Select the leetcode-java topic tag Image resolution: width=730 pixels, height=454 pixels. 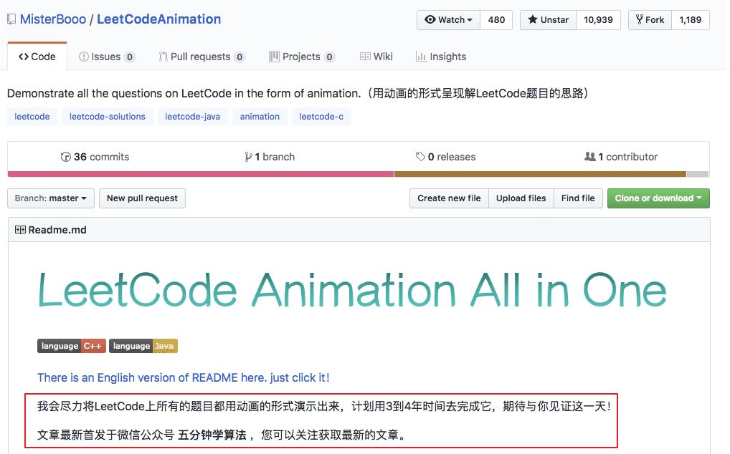192,117
